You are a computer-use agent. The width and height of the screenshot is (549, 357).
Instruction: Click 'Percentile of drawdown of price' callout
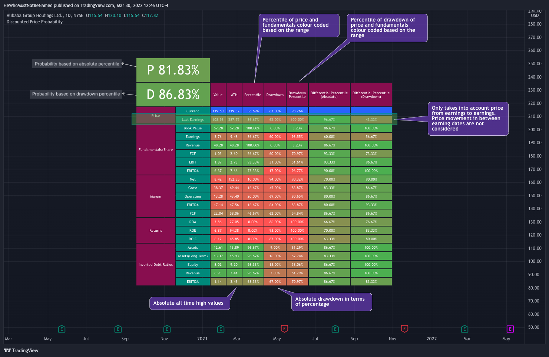click(387, 28)
